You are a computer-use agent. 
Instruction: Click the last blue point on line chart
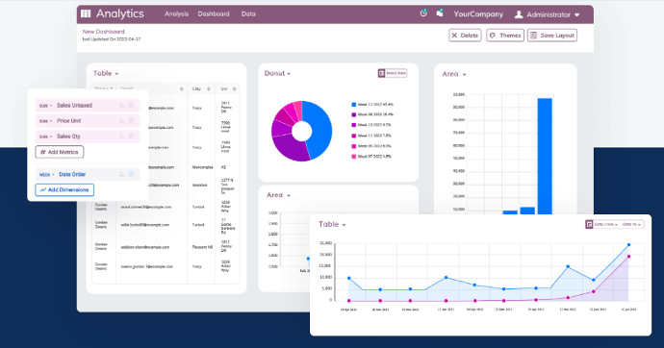(628, 245)
